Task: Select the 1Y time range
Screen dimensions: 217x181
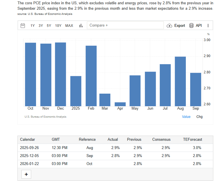Action: [33, 26]
